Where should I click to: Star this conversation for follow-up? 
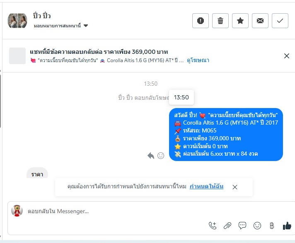click(x=240, y=21)
